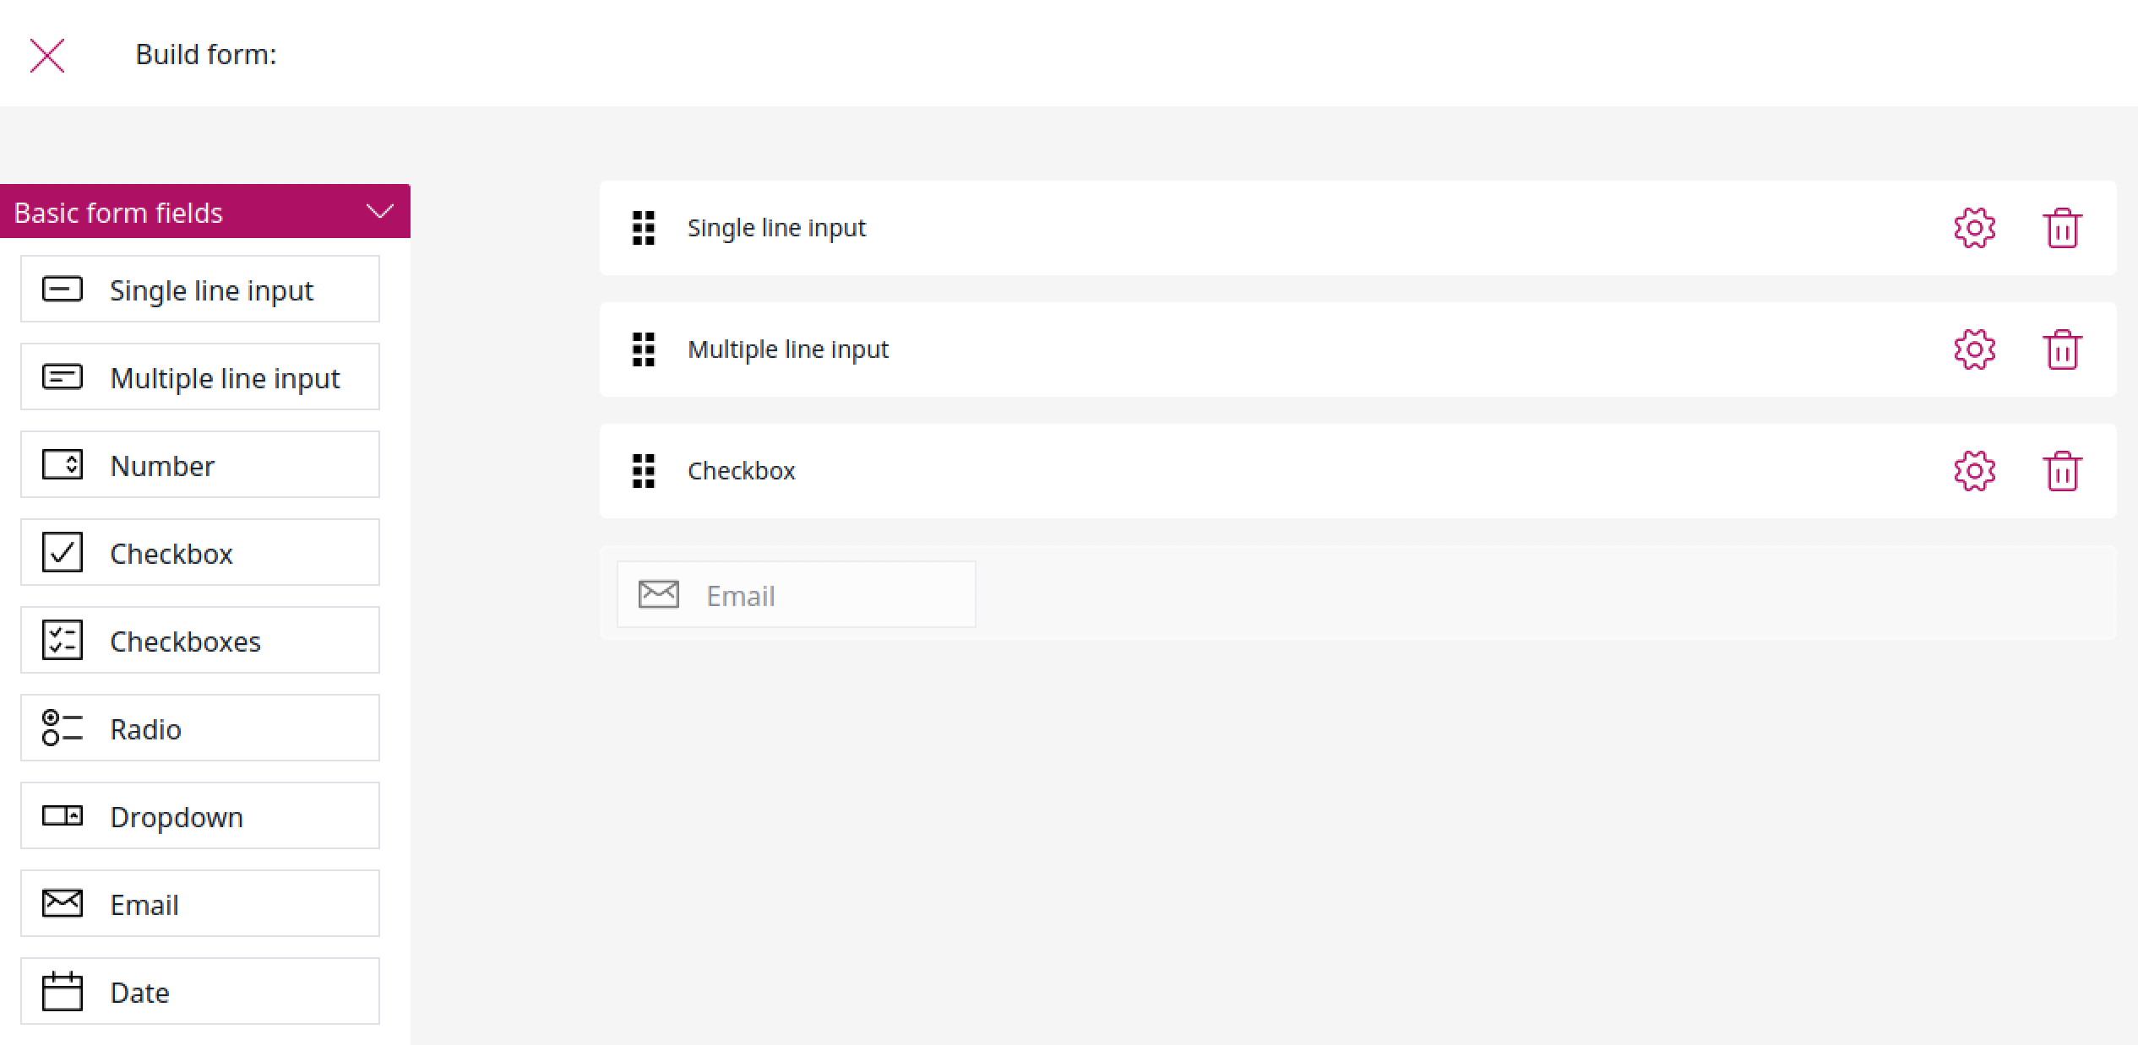Screen dimensions: 2138x1045
Task: Open settings gear for Checkbox field
Action: 1974,471
